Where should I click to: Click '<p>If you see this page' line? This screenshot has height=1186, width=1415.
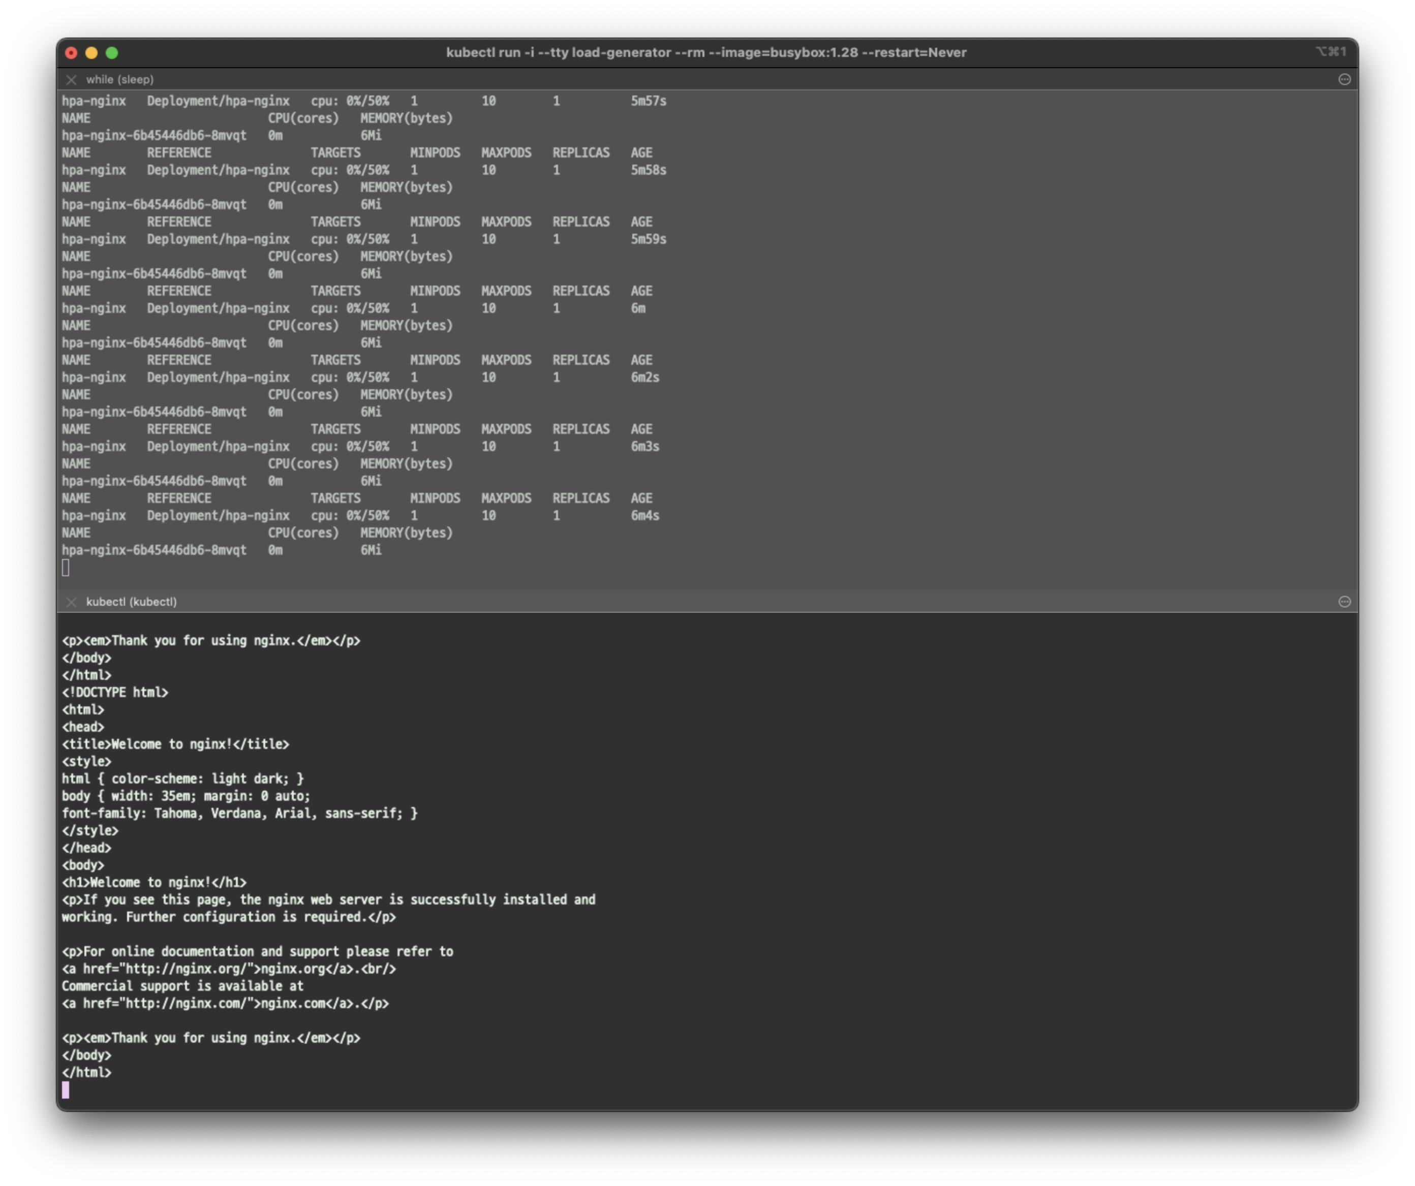click(x=329, y=900)
